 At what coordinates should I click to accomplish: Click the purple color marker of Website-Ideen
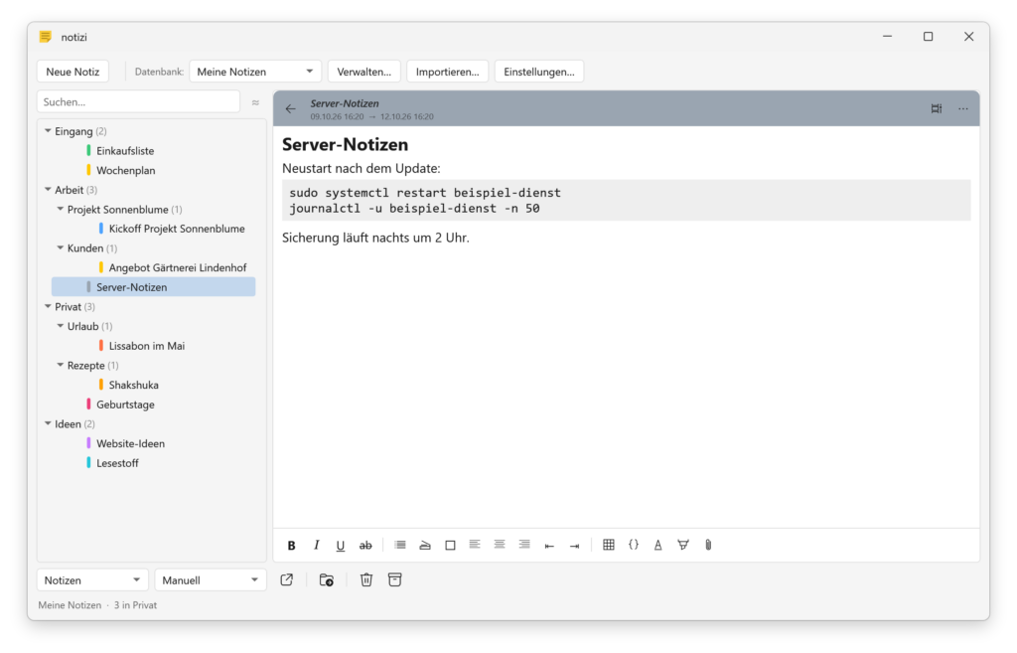pos(88,443)
